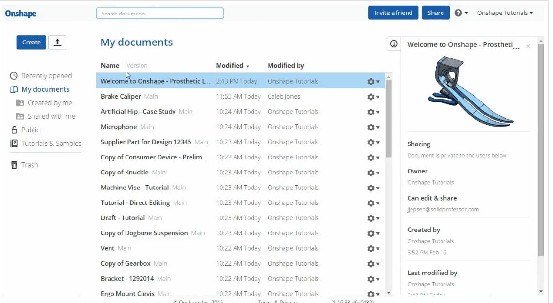Open gear menu for Draft - Tutorial

tap(374, 218)
